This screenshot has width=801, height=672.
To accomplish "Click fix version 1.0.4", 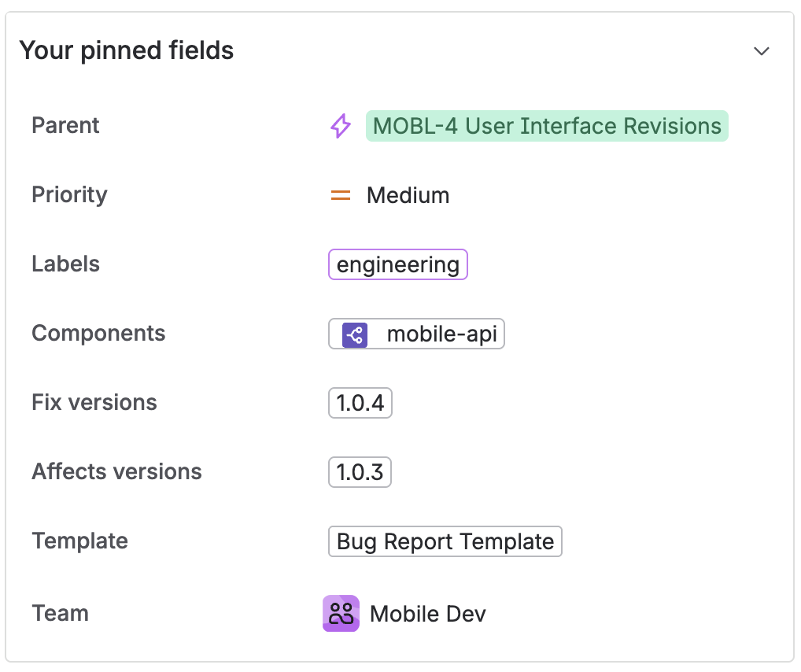I will (x=360, y=403).
